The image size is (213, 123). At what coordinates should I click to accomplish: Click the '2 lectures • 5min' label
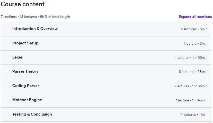194,29
